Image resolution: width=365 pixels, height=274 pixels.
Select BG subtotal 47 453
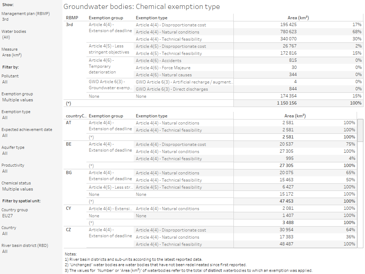pyautogui.click(x=286, y=201)
